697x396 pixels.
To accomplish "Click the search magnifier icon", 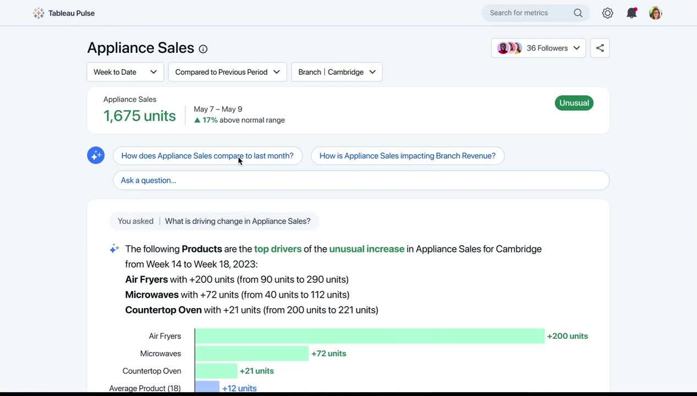I will pos(578,12).
